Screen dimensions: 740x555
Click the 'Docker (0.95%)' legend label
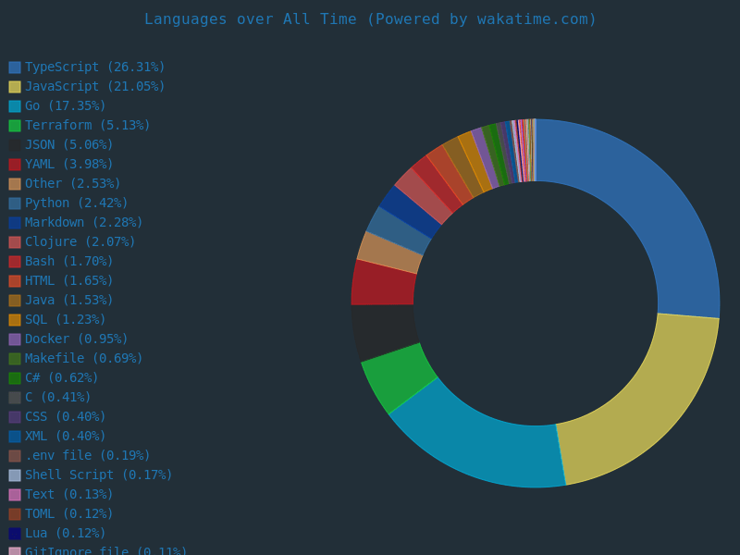[x=77, y=339]
